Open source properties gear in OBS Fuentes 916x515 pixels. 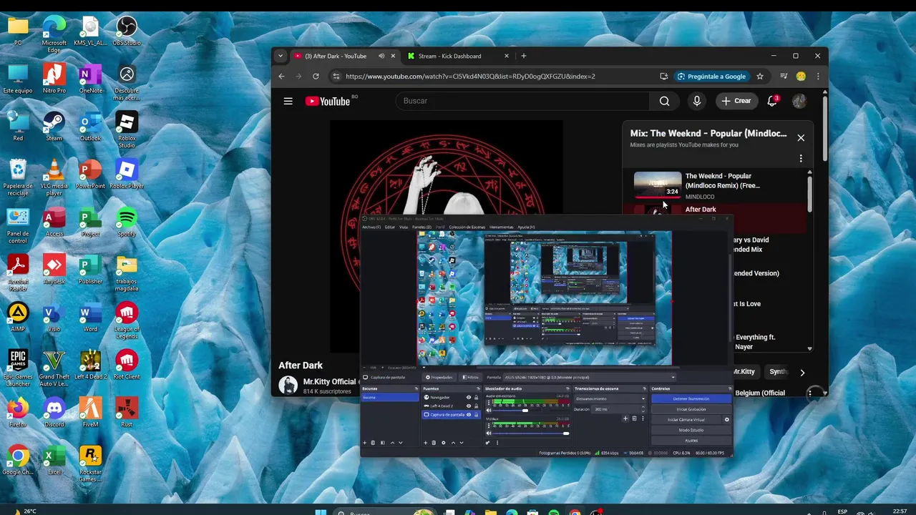click(x=444, y=443)
